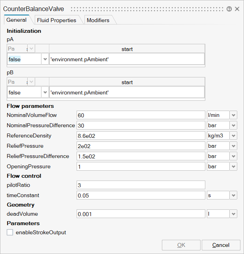
Task: Open deadVolume unit dropdown
Action: click(x=234, y=214)
